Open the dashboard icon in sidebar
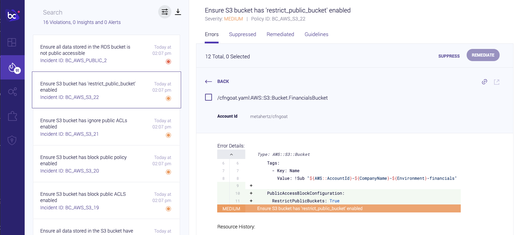Image resolution: width=518 pixels, height=235 pixels. (12, 42)
